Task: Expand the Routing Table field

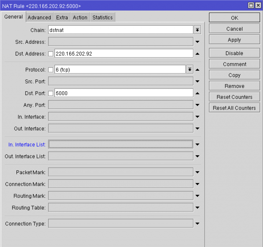Action: pos(197,208)
